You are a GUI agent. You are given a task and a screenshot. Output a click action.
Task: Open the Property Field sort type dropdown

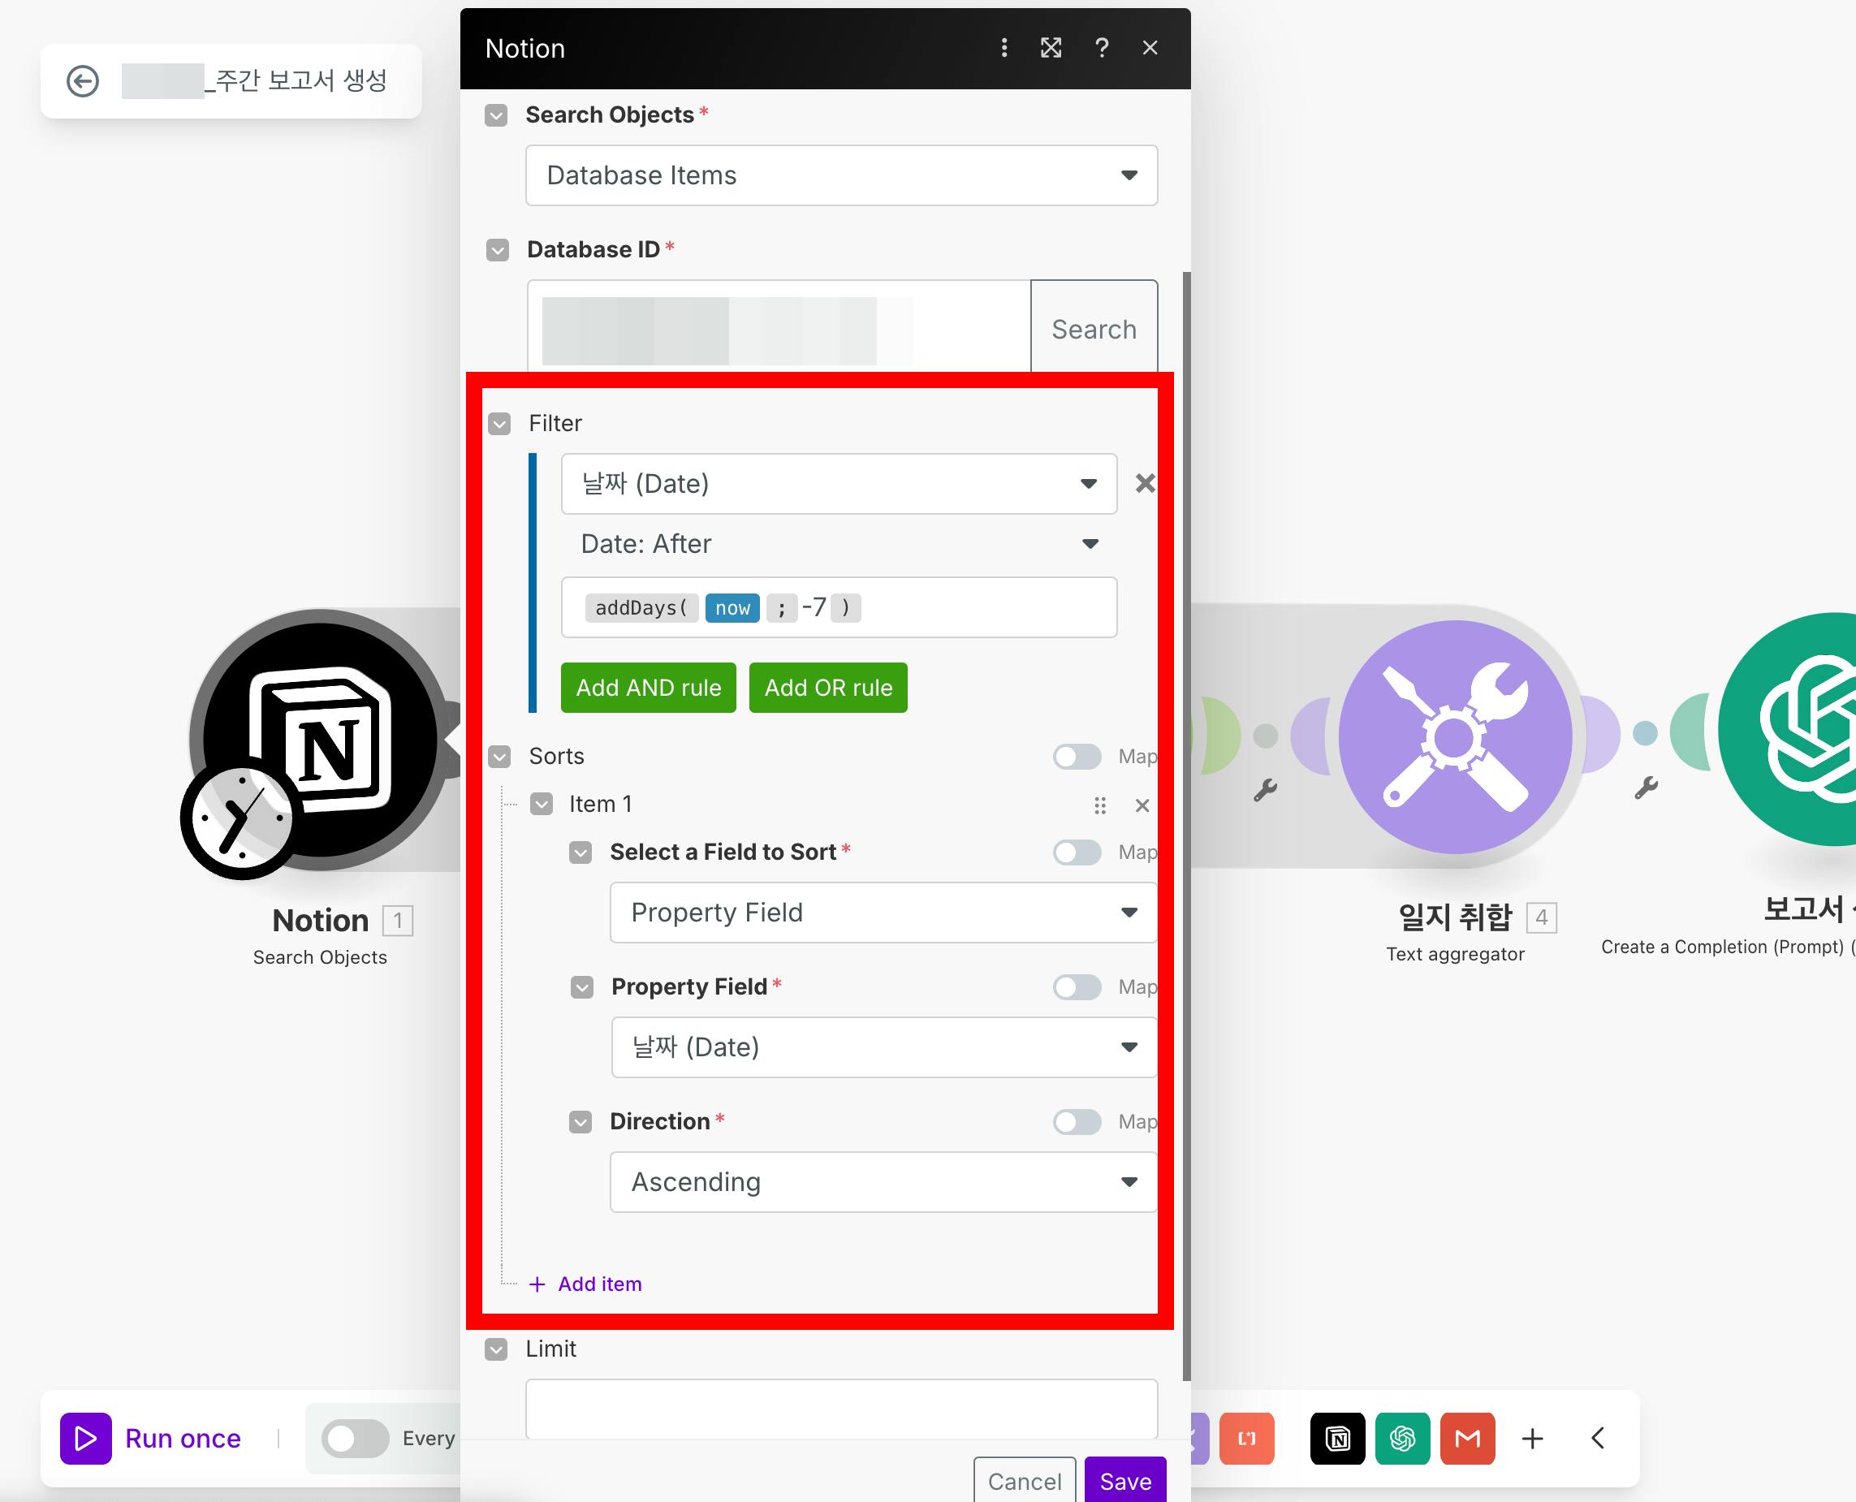(x=883, y=912)
